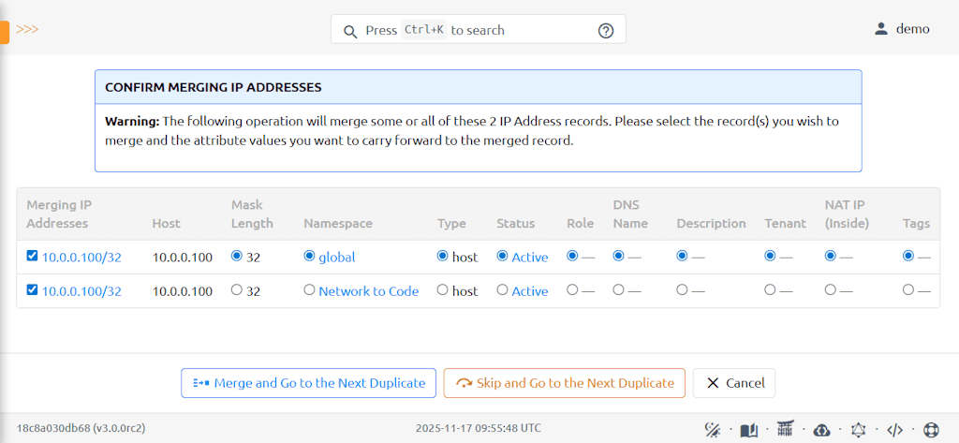Expand the sidebar with orange arrows

coord(27,29)
